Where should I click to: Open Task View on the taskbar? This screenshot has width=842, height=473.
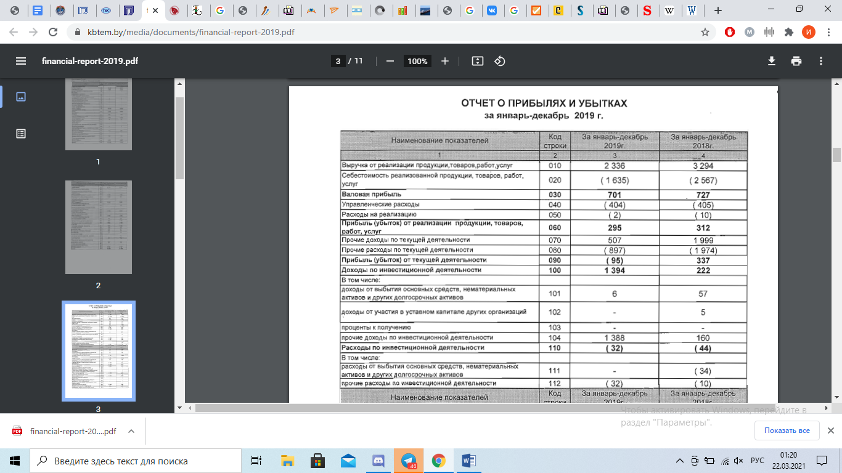[255, 460]
